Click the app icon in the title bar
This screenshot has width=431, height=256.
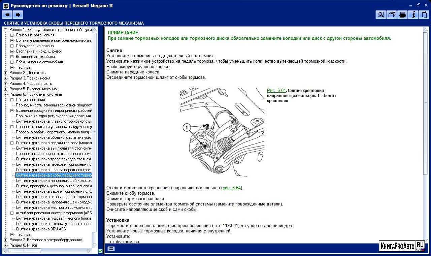(6, 5)
